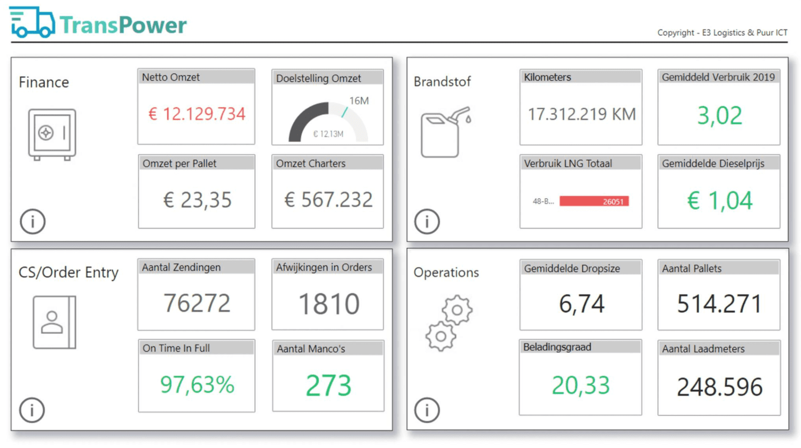The width and height of the screenshot is (801, 448).
Task: Click the TransPower truck logo
Action: click(32, 22)
